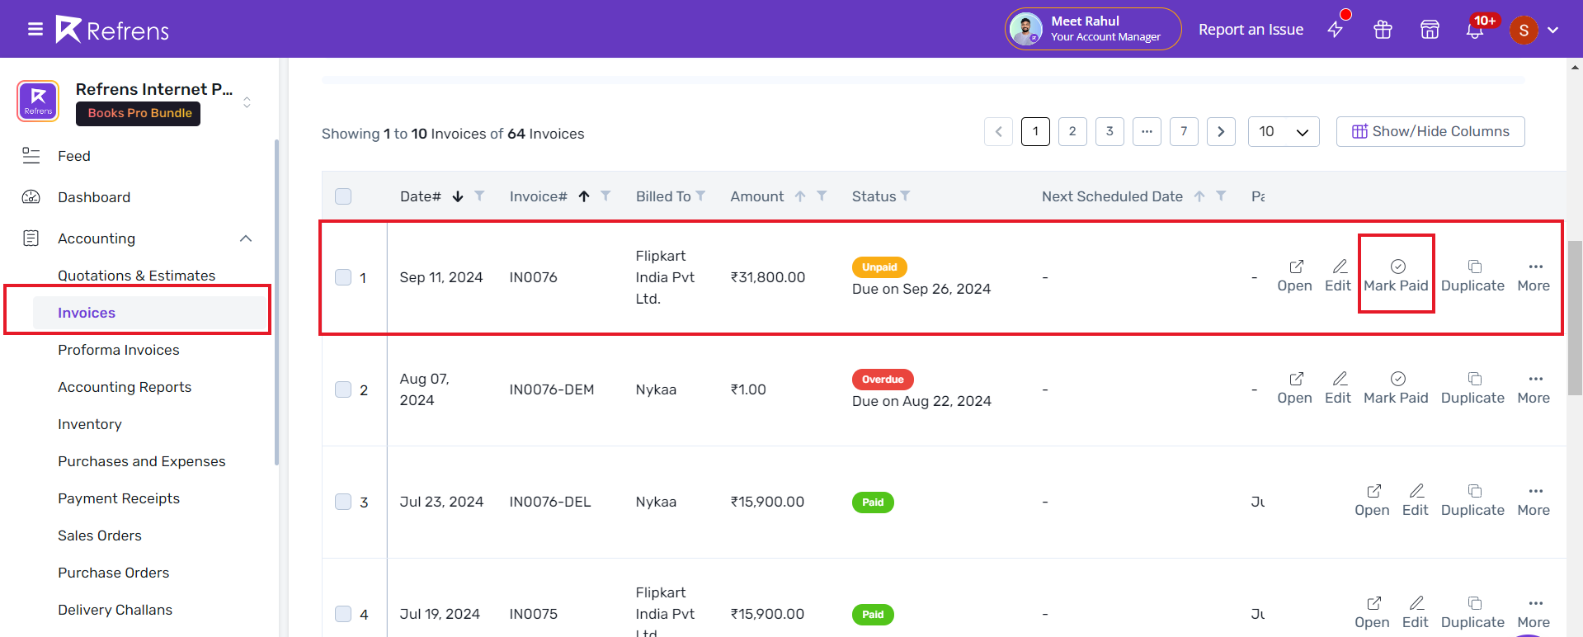Open Quotations & Estimates
Viewport: 1583px width, 637px height.
point(136,276)
